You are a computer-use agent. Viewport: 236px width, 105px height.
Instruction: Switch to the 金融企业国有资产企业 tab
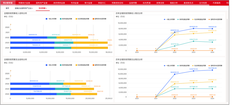tap(23, 8)
